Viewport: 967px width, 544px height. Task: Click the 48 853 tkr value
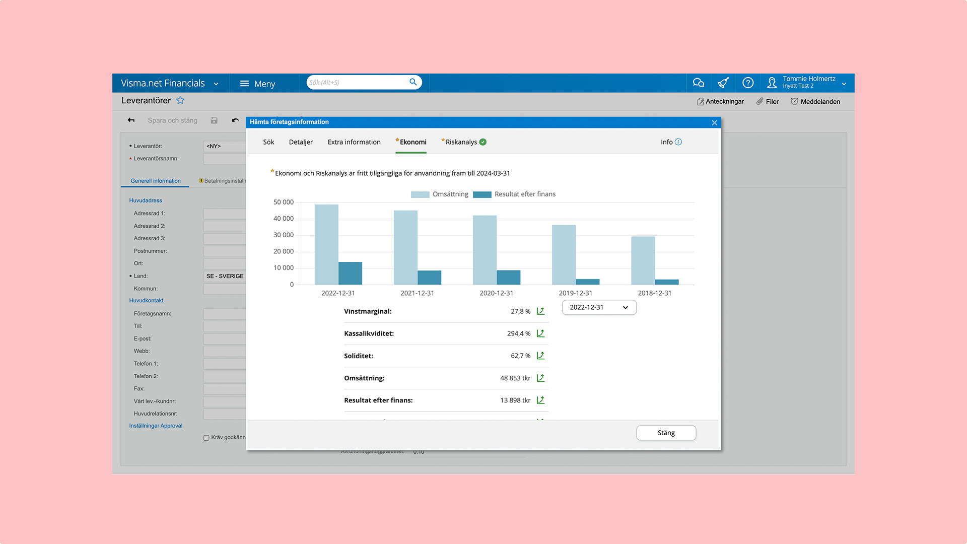pos(515,378)
